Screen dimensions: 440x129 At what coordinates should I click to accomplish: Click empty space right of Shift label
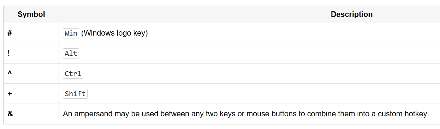(x=247, y=93)
